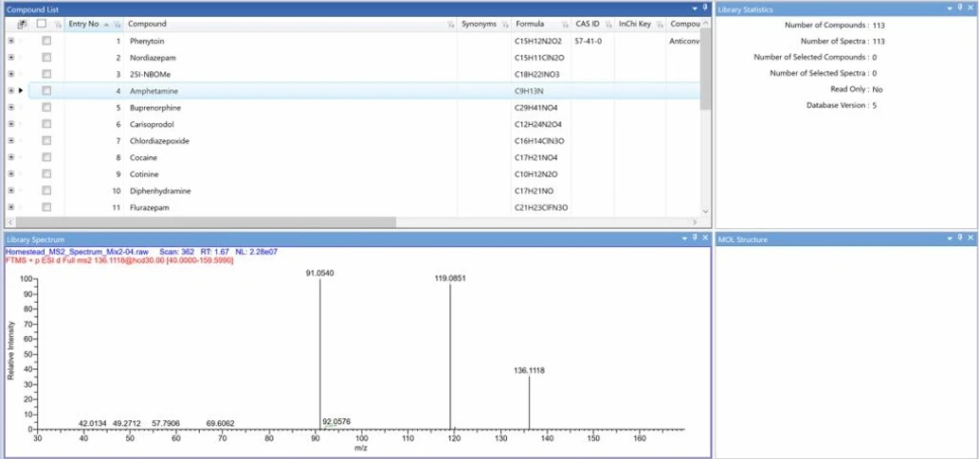Open filter icon for Entry No column
This screenshot has height=459, width=979.
pyautogui.click(x=117, y=25)
